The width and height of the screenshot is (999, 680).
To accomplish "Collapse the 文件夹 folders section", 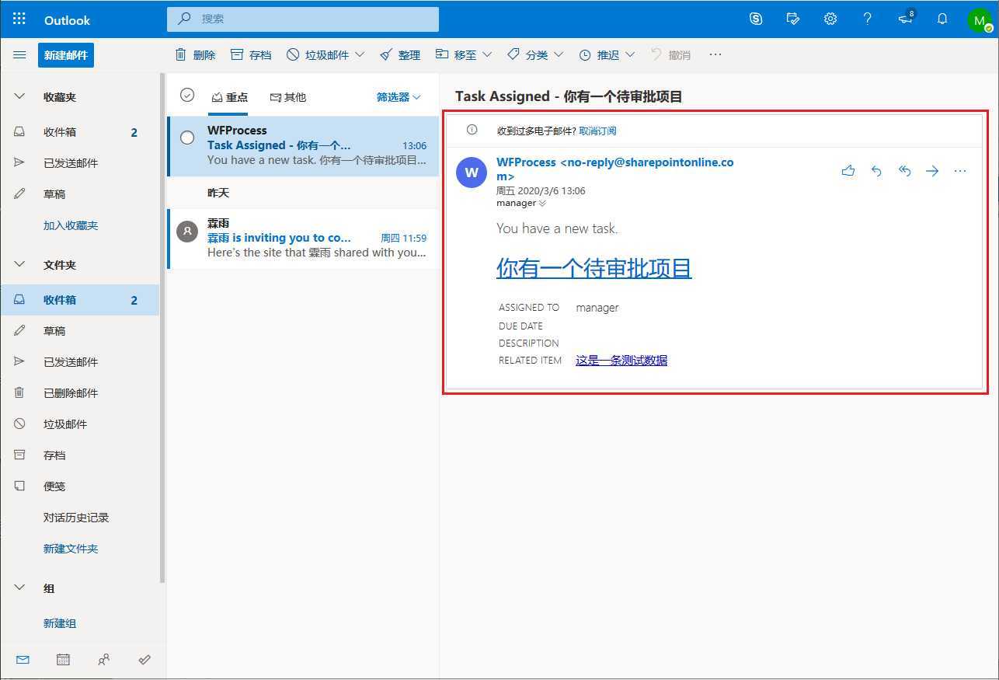I will tap(20, 265).
